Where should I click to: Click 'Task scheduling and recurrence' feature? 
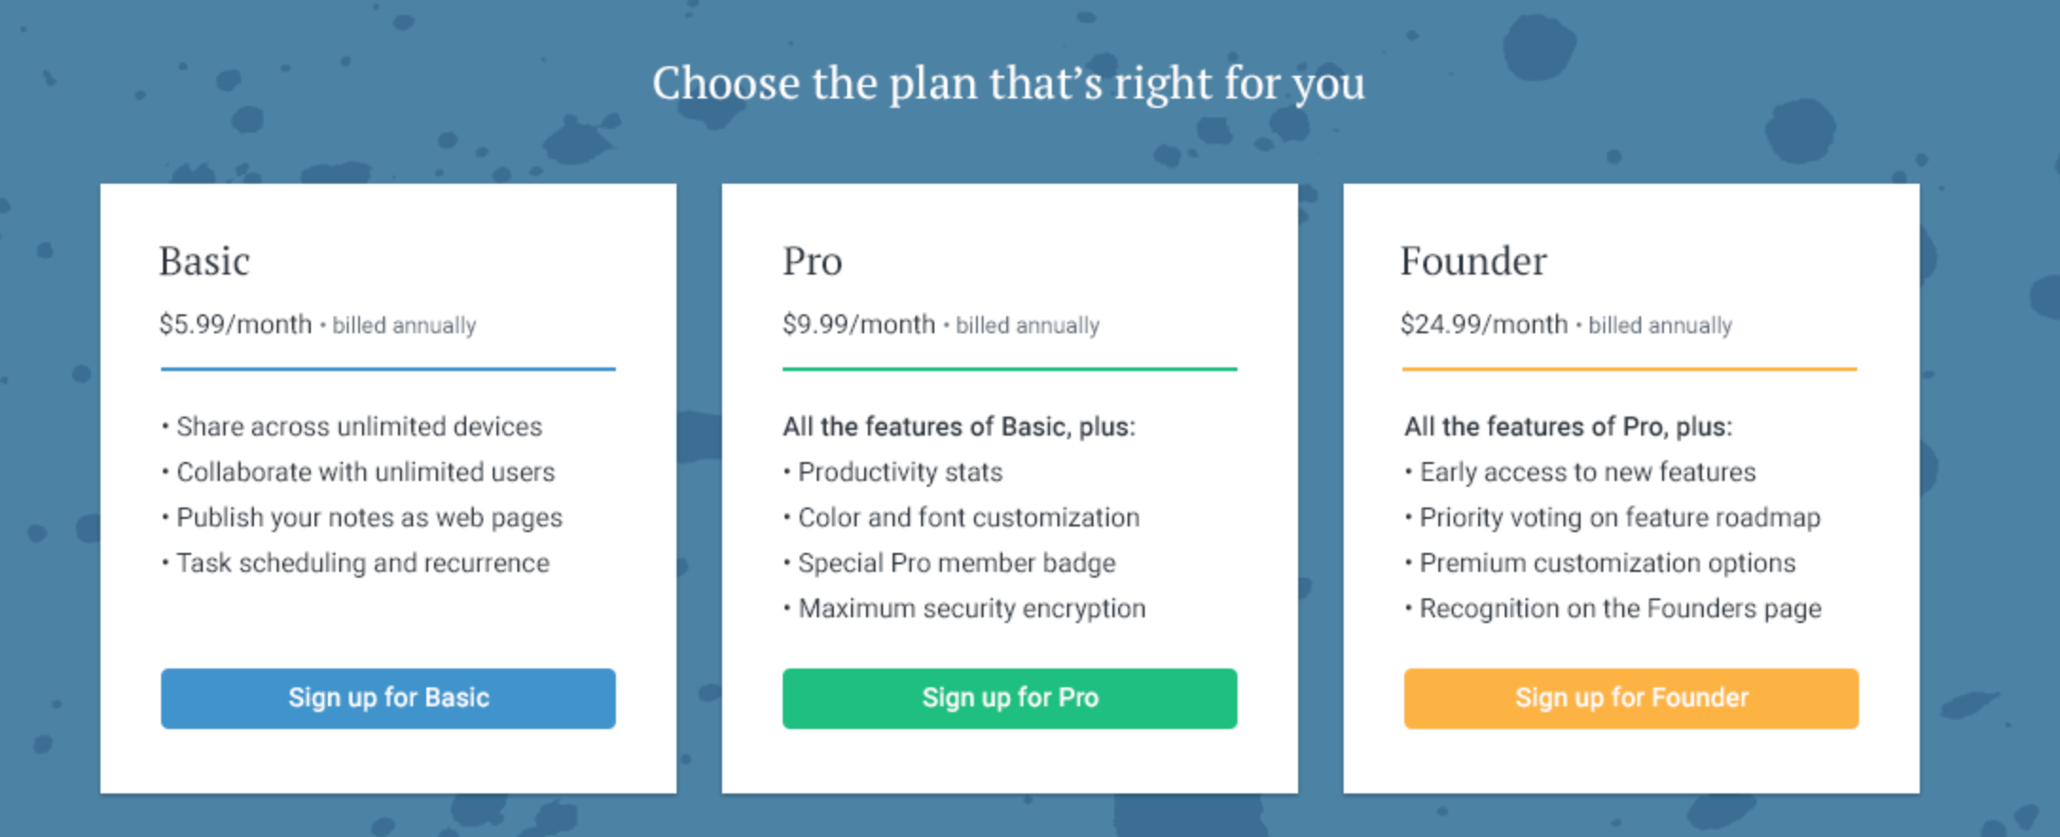(x=362, y=563)
